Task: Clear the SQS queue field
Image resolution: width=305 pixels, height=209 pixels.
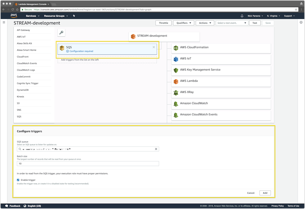Action: pos(156,149)
